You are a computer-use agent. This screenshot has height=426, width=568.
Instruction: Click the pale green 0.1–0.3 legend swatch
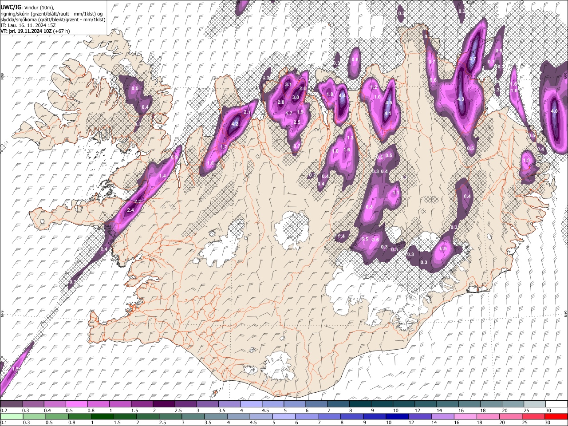pos(12,417)
